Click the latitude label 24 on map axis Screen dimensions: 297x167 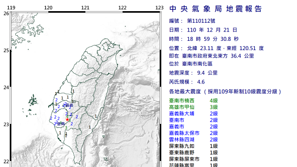6,88
